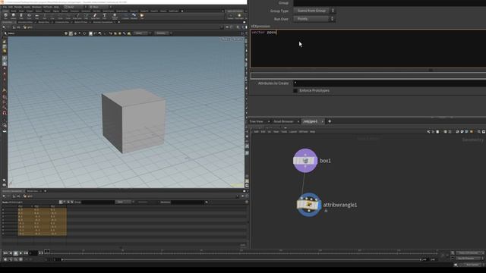Toggle display flag on attribwrangle1 node

point(319,205)
